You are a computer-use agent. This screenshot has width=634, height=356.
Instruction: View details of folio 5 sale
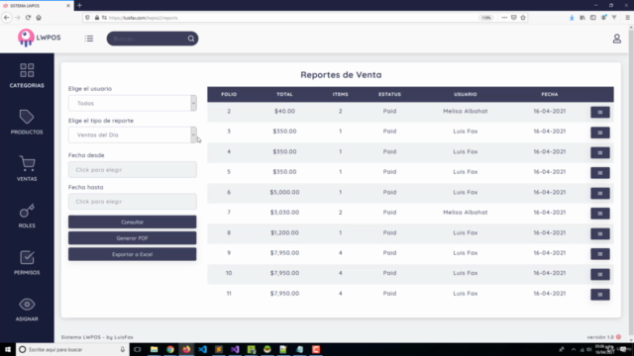pos(600,173)
